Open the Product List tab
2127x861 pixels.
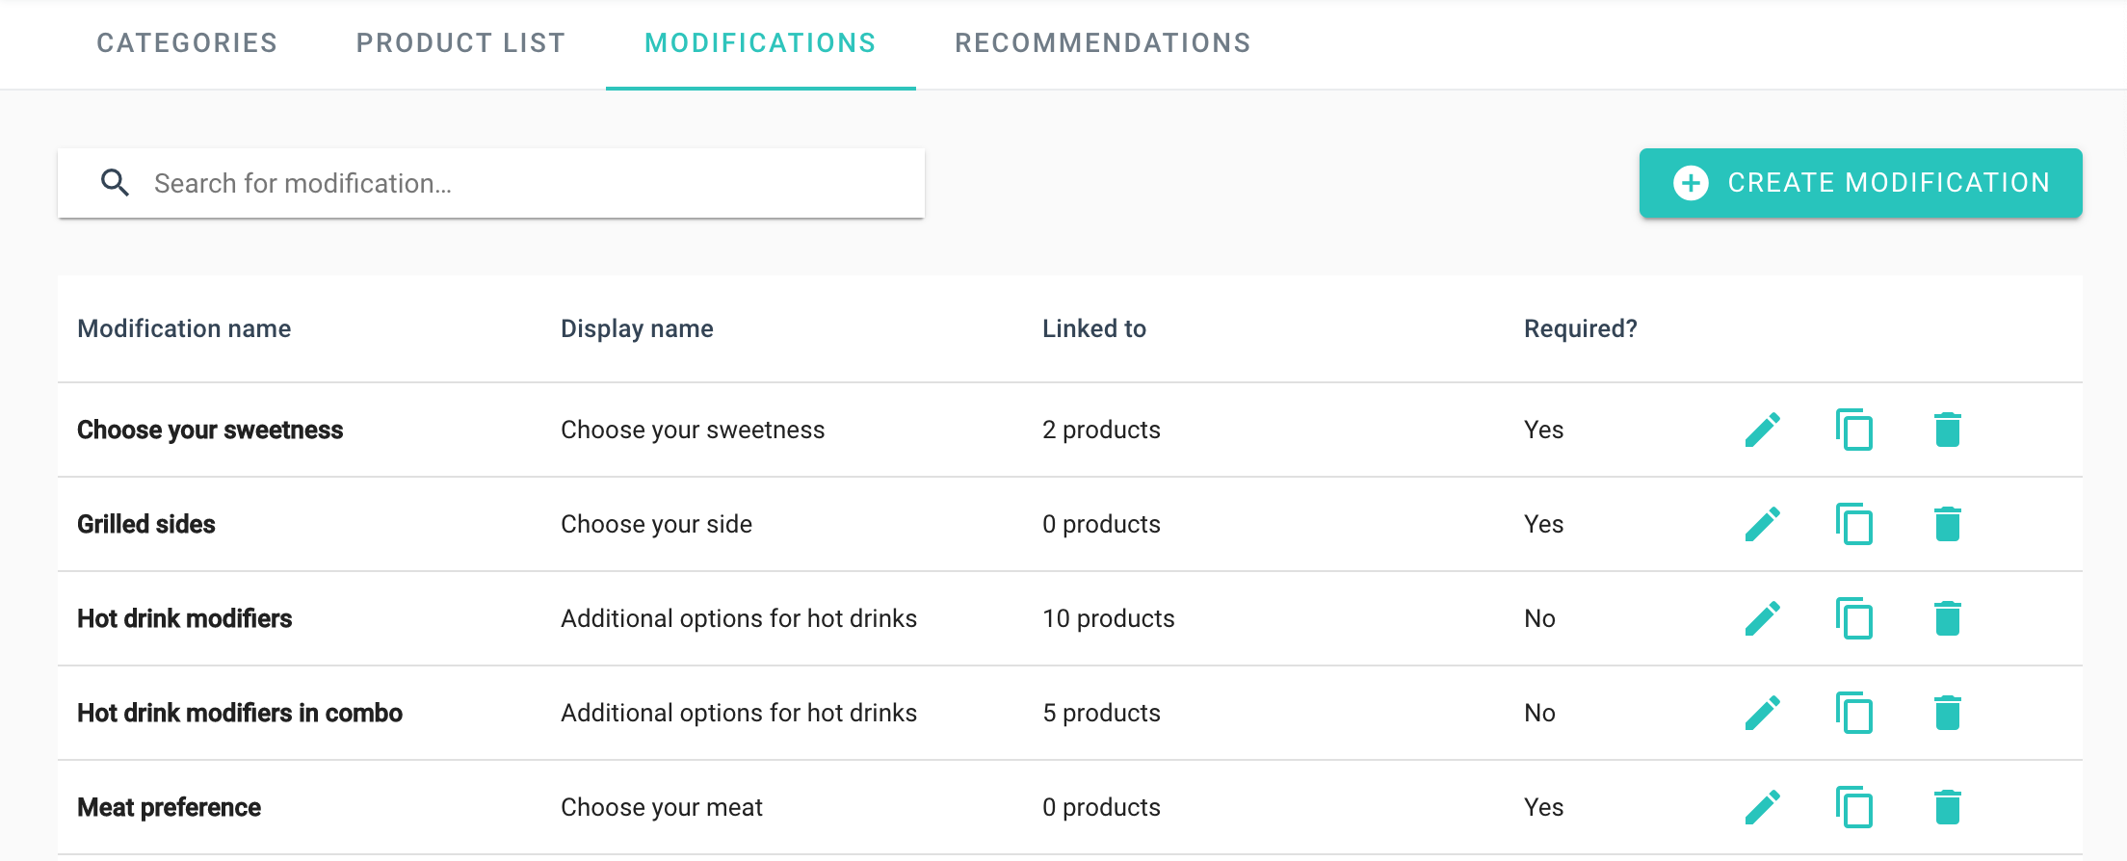(x=460, y=43)
